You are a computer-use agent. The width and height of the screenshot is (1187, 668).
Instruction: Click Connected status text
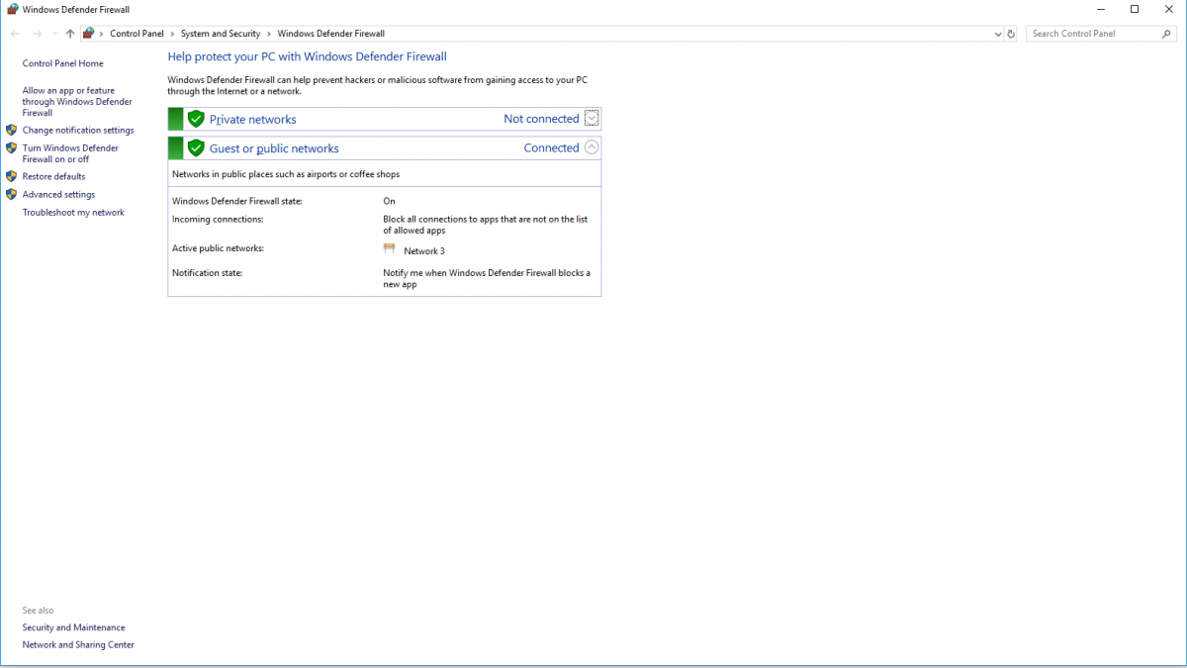click(551, 148)
